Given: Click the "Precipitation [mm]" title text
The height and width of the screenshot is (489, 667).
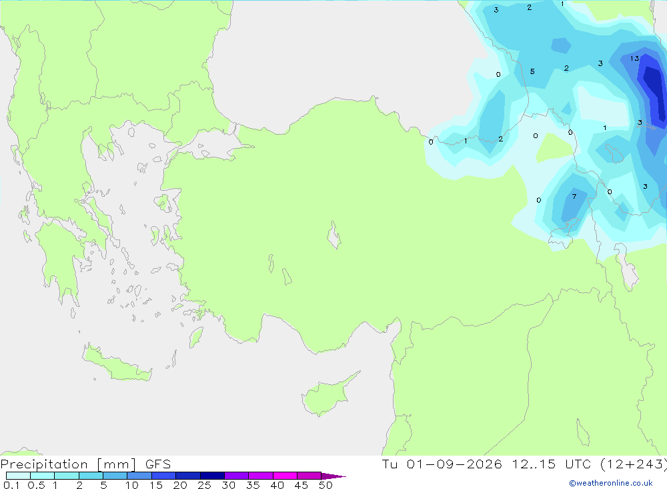Looking at the screenshot, I should [68, 464].
